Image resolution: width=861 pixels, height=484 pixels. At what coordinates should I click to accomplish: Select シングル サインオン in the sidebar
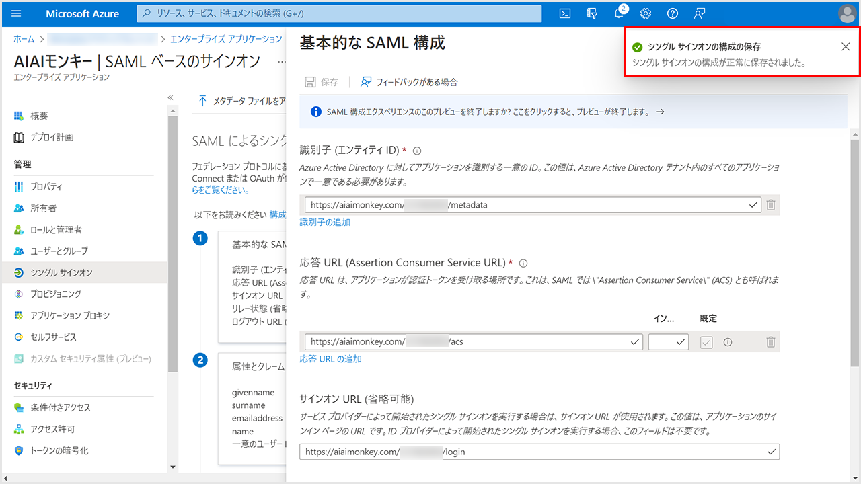[61, 272]
